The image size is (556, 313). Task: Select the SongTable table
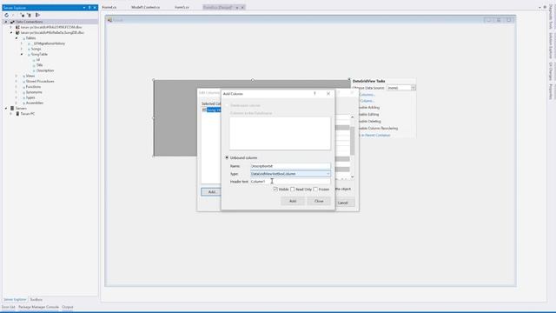pos(39,54)
